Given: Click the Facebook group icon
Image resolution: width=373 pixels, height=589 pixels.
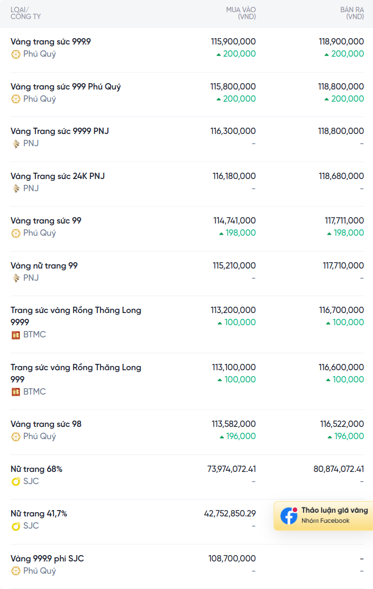Looking at the screenshot, I should (289, 515).
